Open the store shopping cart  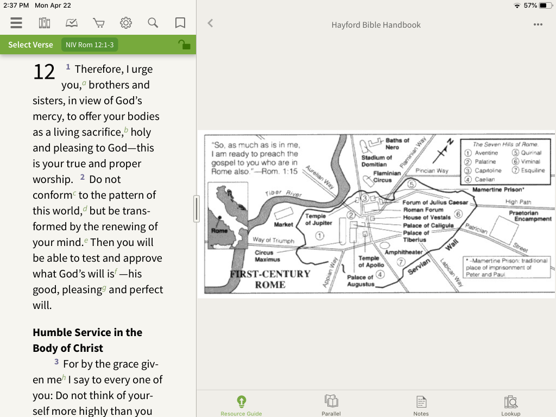click(x=99, y=23)
